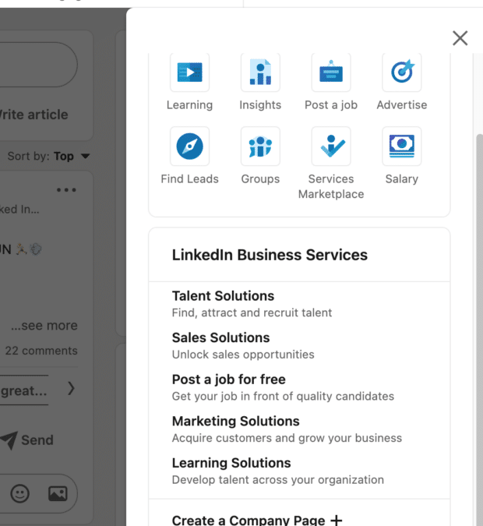
Task: Click the Send label
Action: [x=37, y=440]
